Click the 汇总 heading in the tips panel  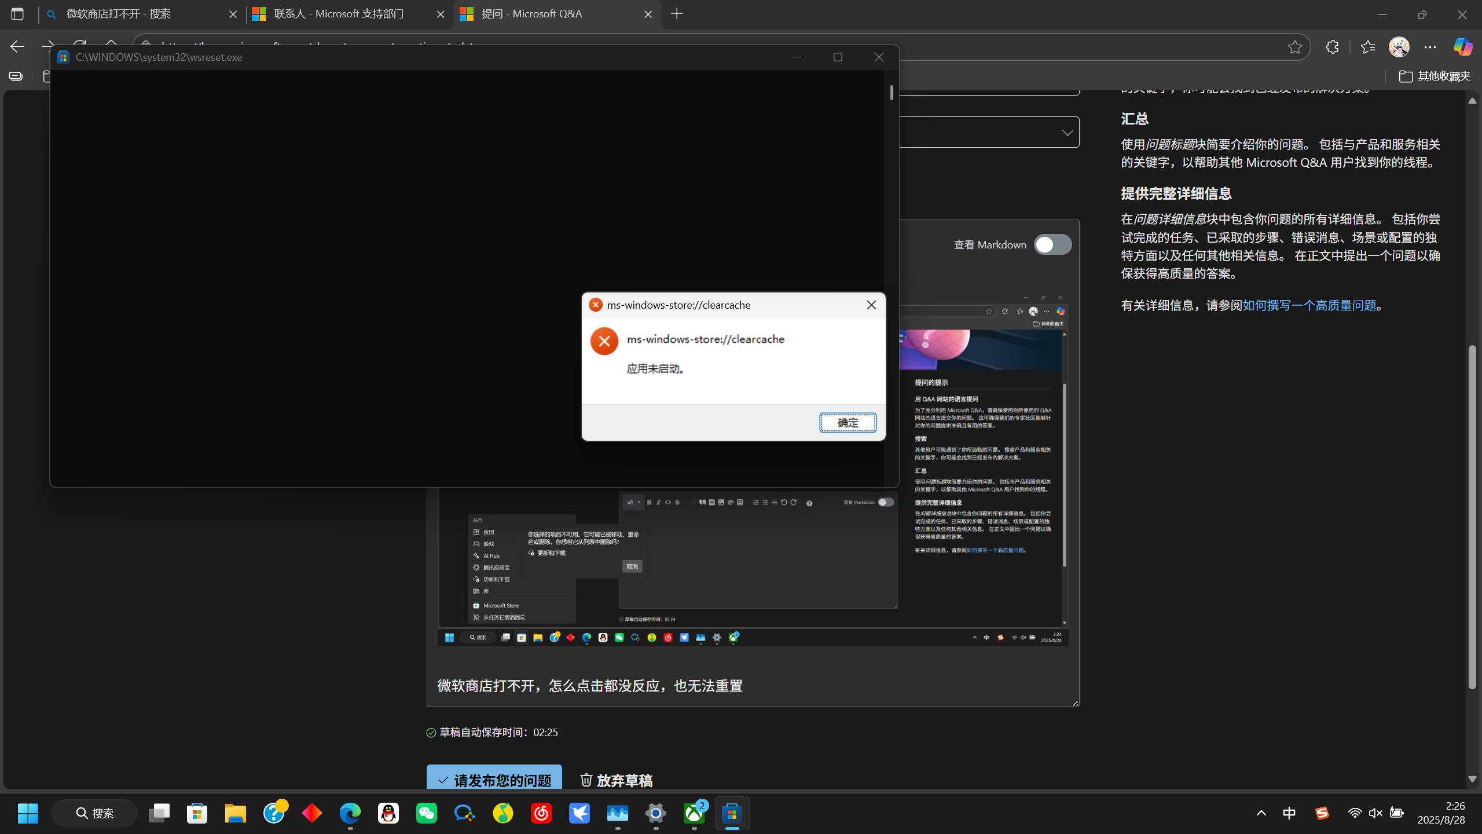(x=1135, y=119)
